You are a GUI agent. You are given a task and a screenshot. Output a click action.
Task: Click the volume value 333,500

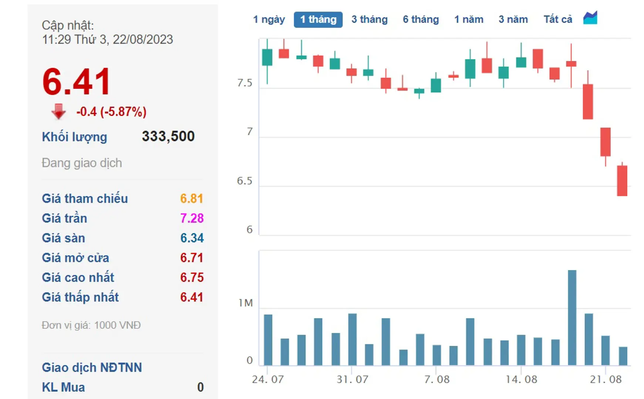tap(168, 136)
